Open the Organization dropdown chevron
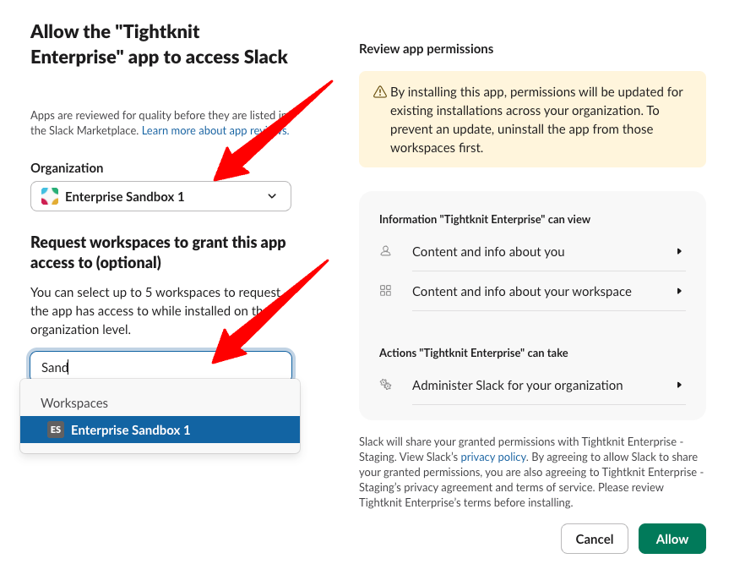Viewport: 745px width, 586px height. 272,196
